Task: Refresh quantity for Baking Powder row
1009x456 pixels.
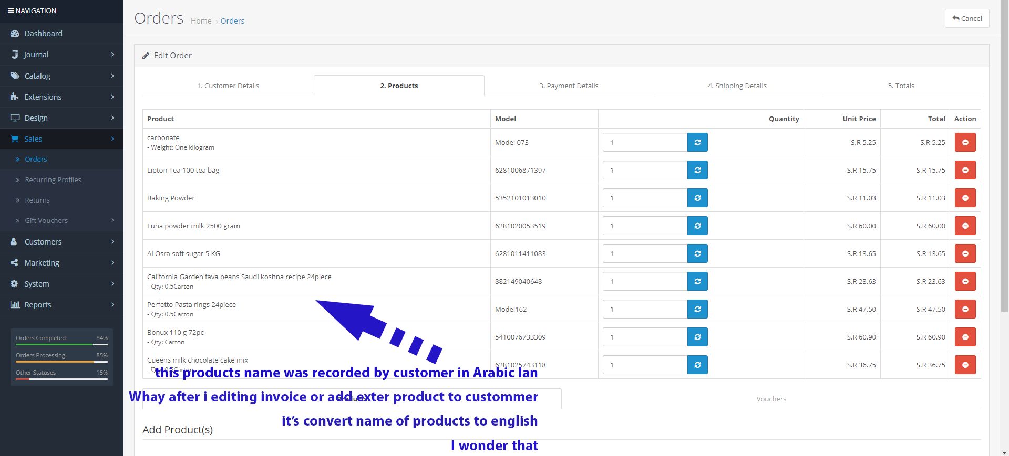Action: (697, 198)
